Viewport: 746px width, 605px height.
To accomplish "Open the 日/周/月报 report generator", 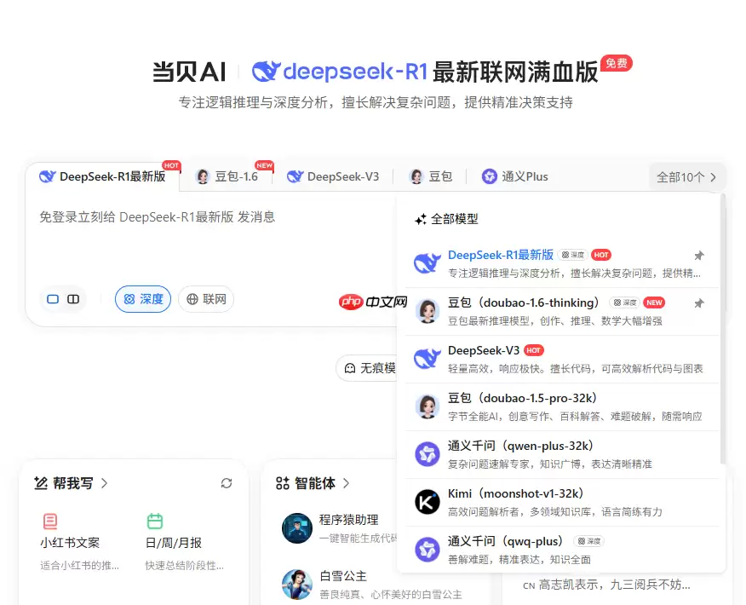I will (x=154, y=520).
